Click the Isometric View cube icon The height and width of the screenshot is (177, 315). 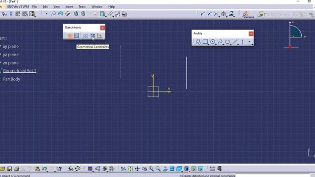(x=179, y=169)
